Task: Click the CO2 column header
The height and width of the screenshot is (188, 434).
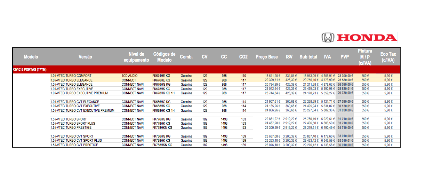Action: (243, 57)
